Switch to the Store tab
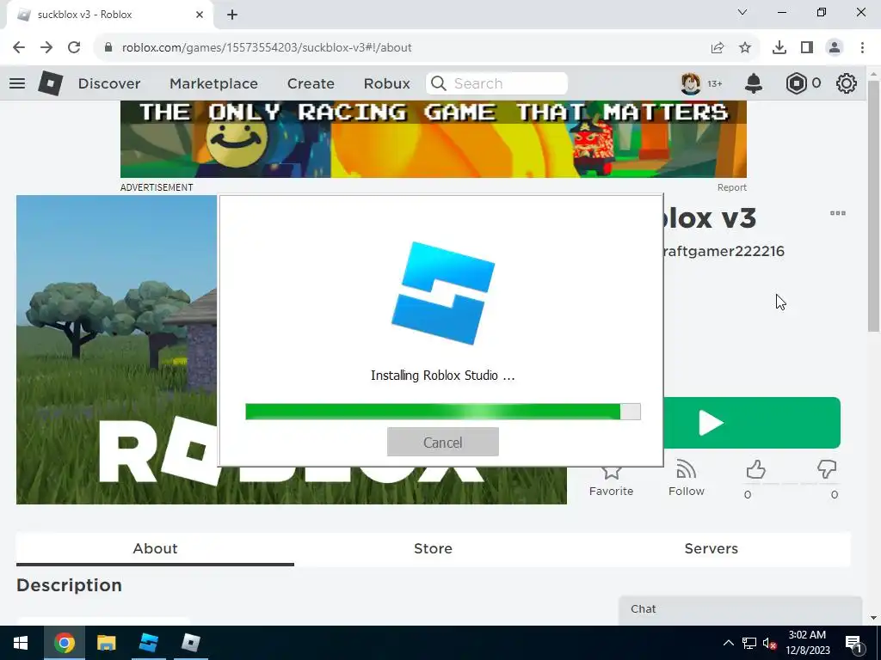 [433, 549]
